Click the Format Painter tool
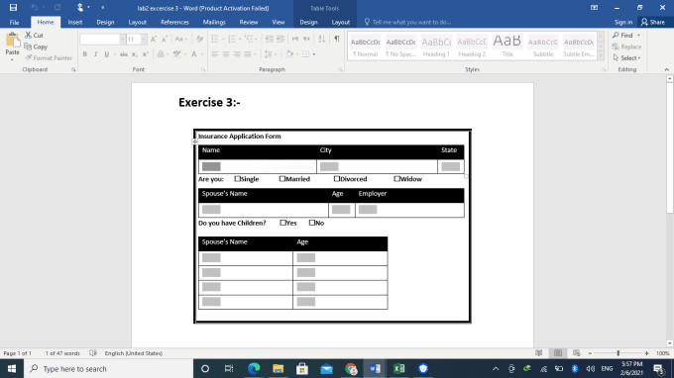The height and width of the screenshot is (378, 674). [49, 58]
